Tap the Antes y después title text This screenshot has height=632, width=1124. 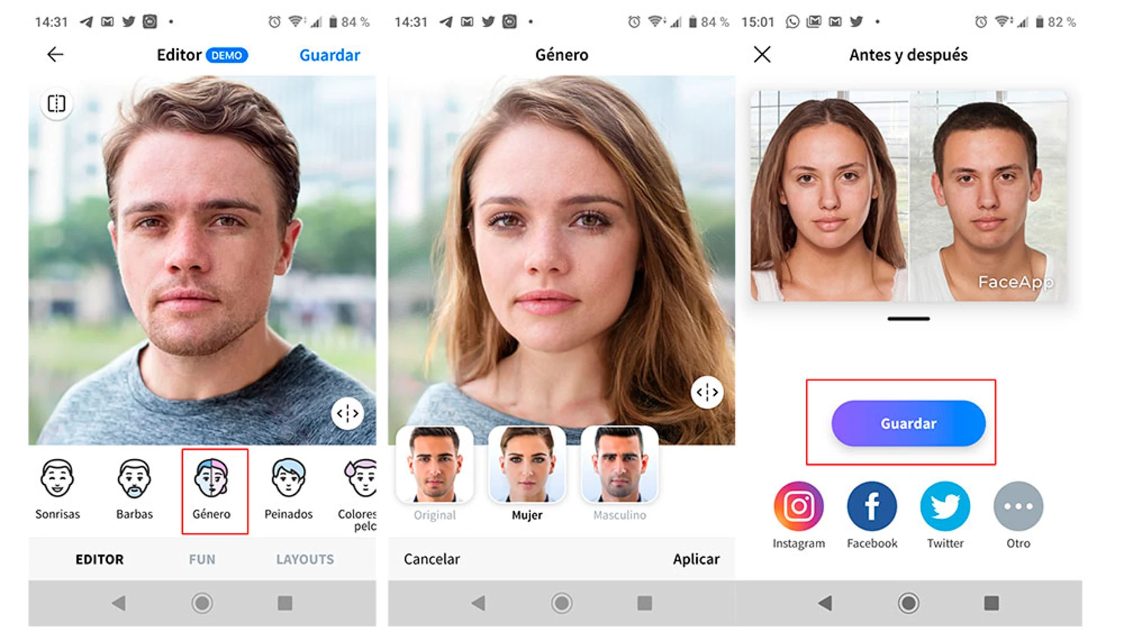909,55
